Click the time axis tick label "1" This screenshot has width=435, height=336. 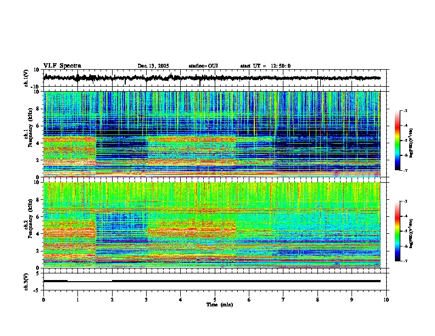coord(77,300)
